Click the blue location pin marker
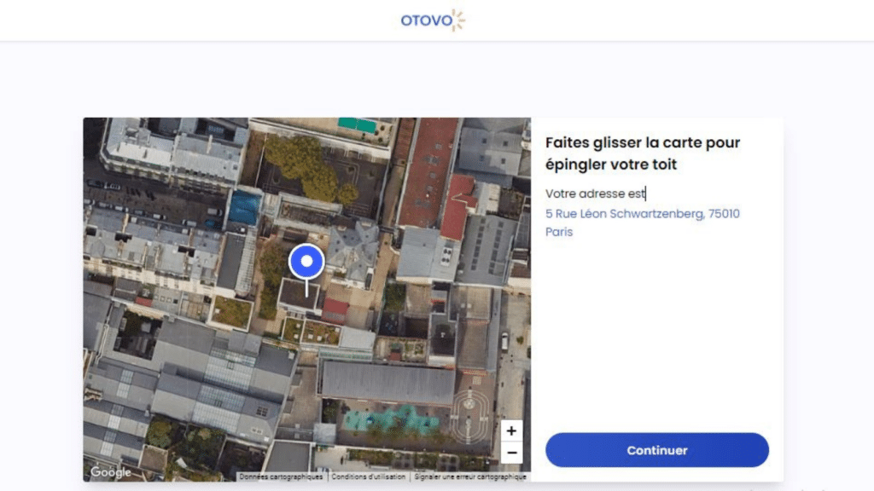Viewport: 874px width, 491px height. (306, 262)
